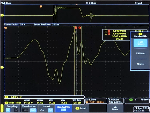Click the Trig'd status indicator
150x113 pixels.
138,3
